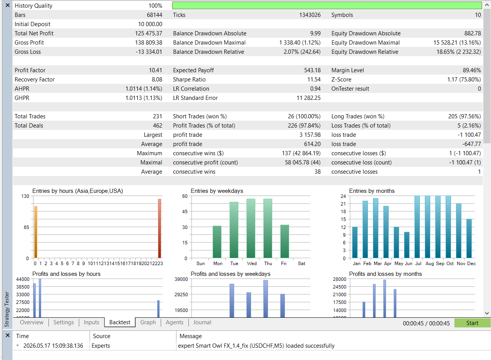The image size is (491, 360).
Task: Click the Z-Score value 1.17 (75.80%)
Action: coord(464,80)
